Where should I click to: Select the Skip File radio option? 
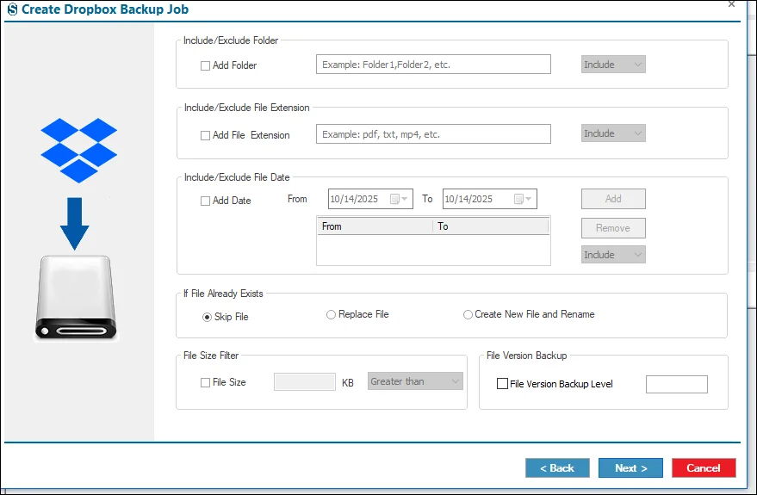coord(207,317)
